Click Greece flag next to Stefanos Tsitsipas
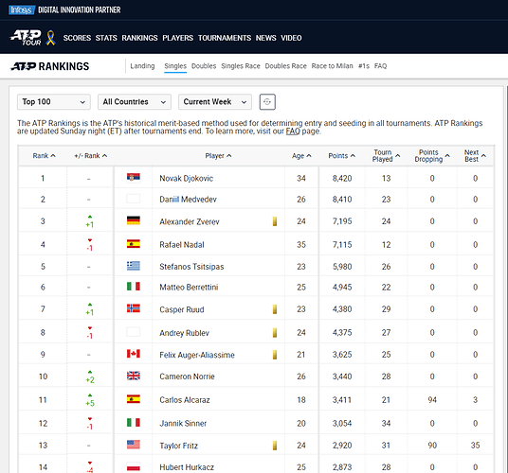508x473 pixels. coord(134,266)
